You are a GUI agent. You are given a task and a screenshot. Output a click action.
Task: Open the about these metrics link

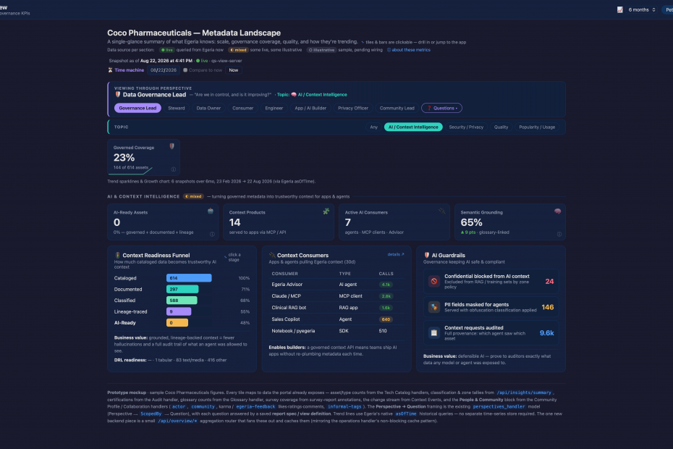409,50
